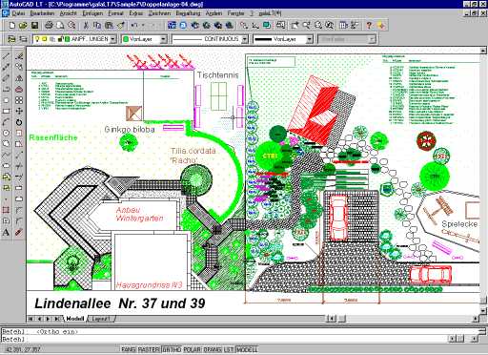Click the Open file folder icon
The width and height of the screenshot is (488, 355).
pos(23,26)
